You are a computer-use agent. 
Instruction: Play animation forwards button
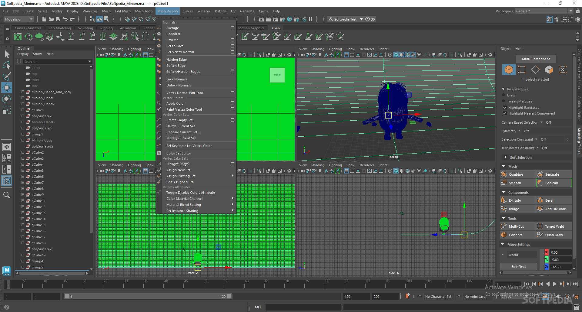(x=554, y=284)
